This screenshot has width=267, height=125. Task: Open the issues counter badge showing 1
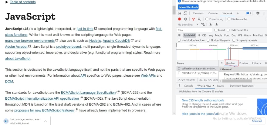248,13
